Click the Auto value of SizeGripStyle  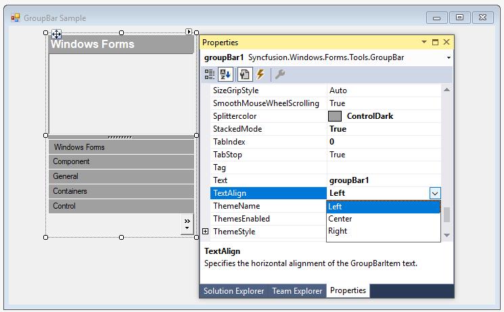[338, 90]
